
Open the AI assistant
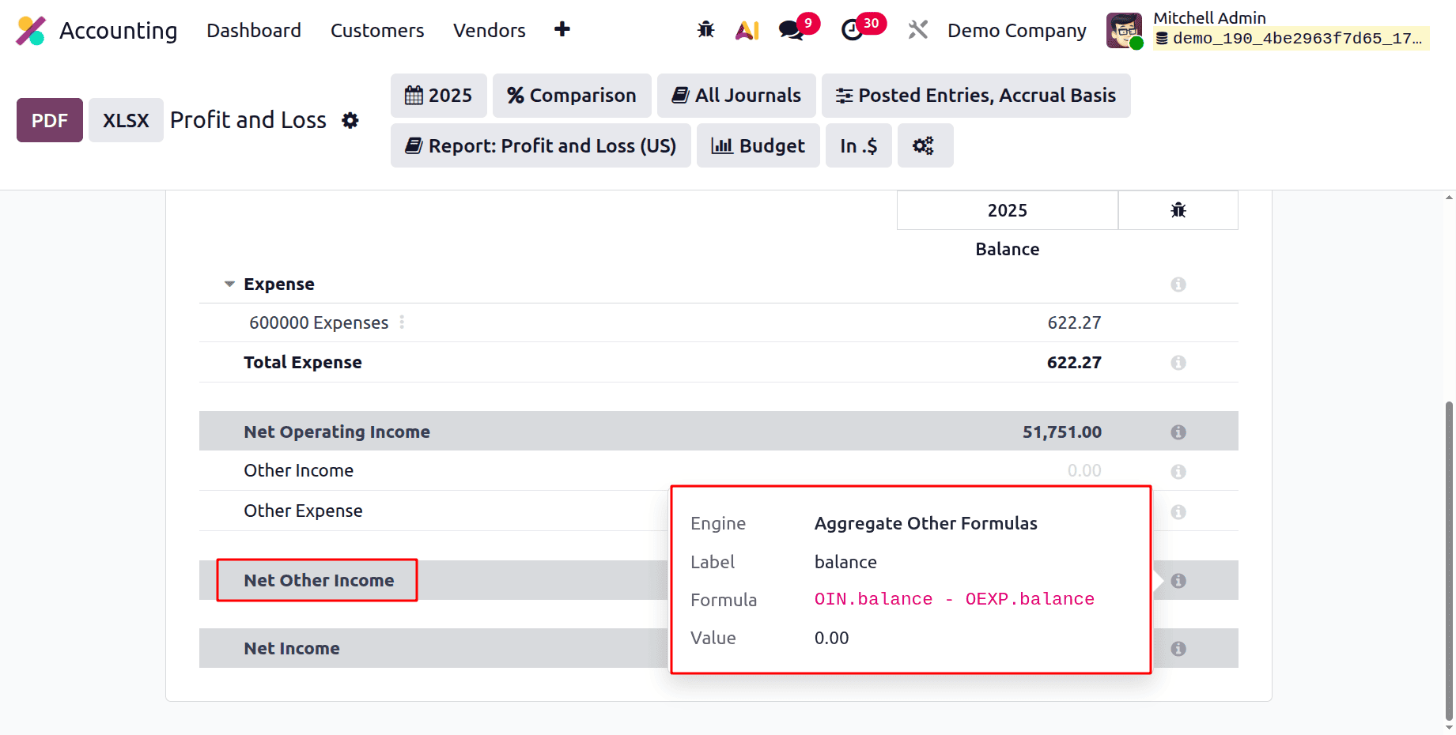(747, 29)
